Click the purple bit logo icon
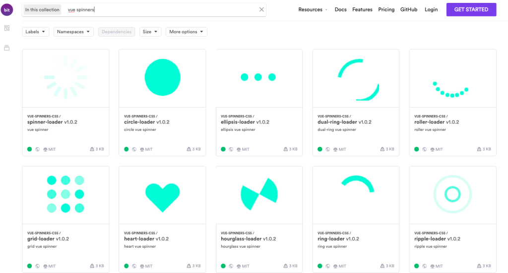This screenshot has height=273, width=508. pos(7,10)
